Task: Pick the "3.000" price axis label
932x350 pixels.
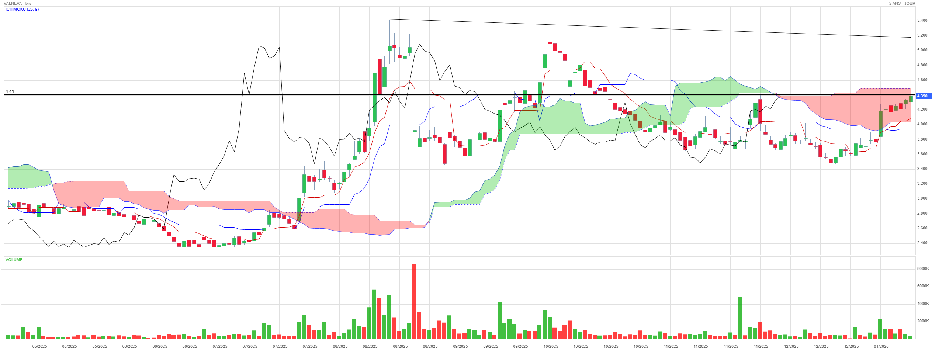Action: pos(922,198)
